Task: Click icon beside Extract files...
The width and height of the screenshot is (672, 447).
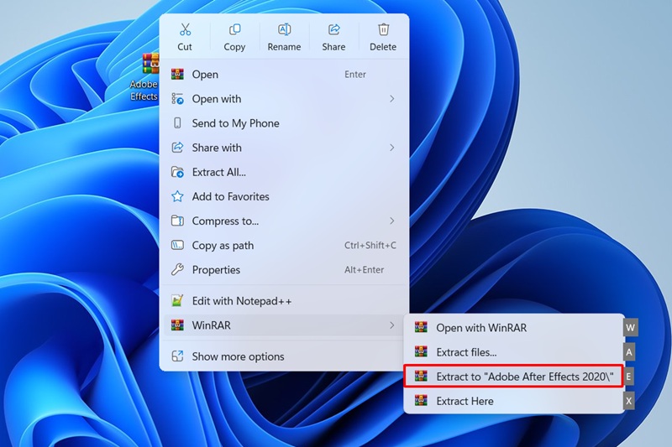Action: coord(421,352)
